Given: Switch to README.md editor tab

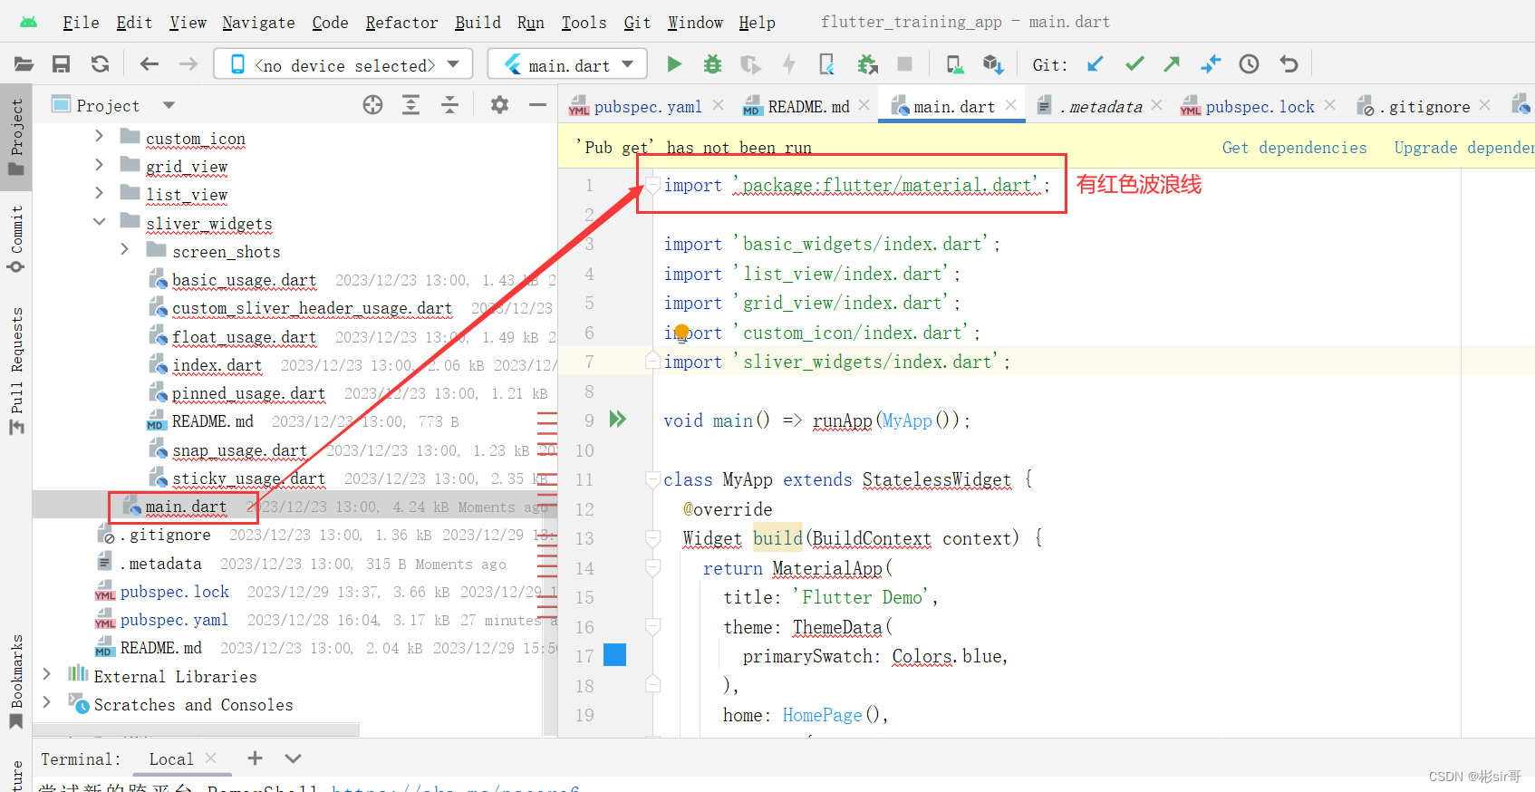Looking at the screenshot, I should click(807, 107).
